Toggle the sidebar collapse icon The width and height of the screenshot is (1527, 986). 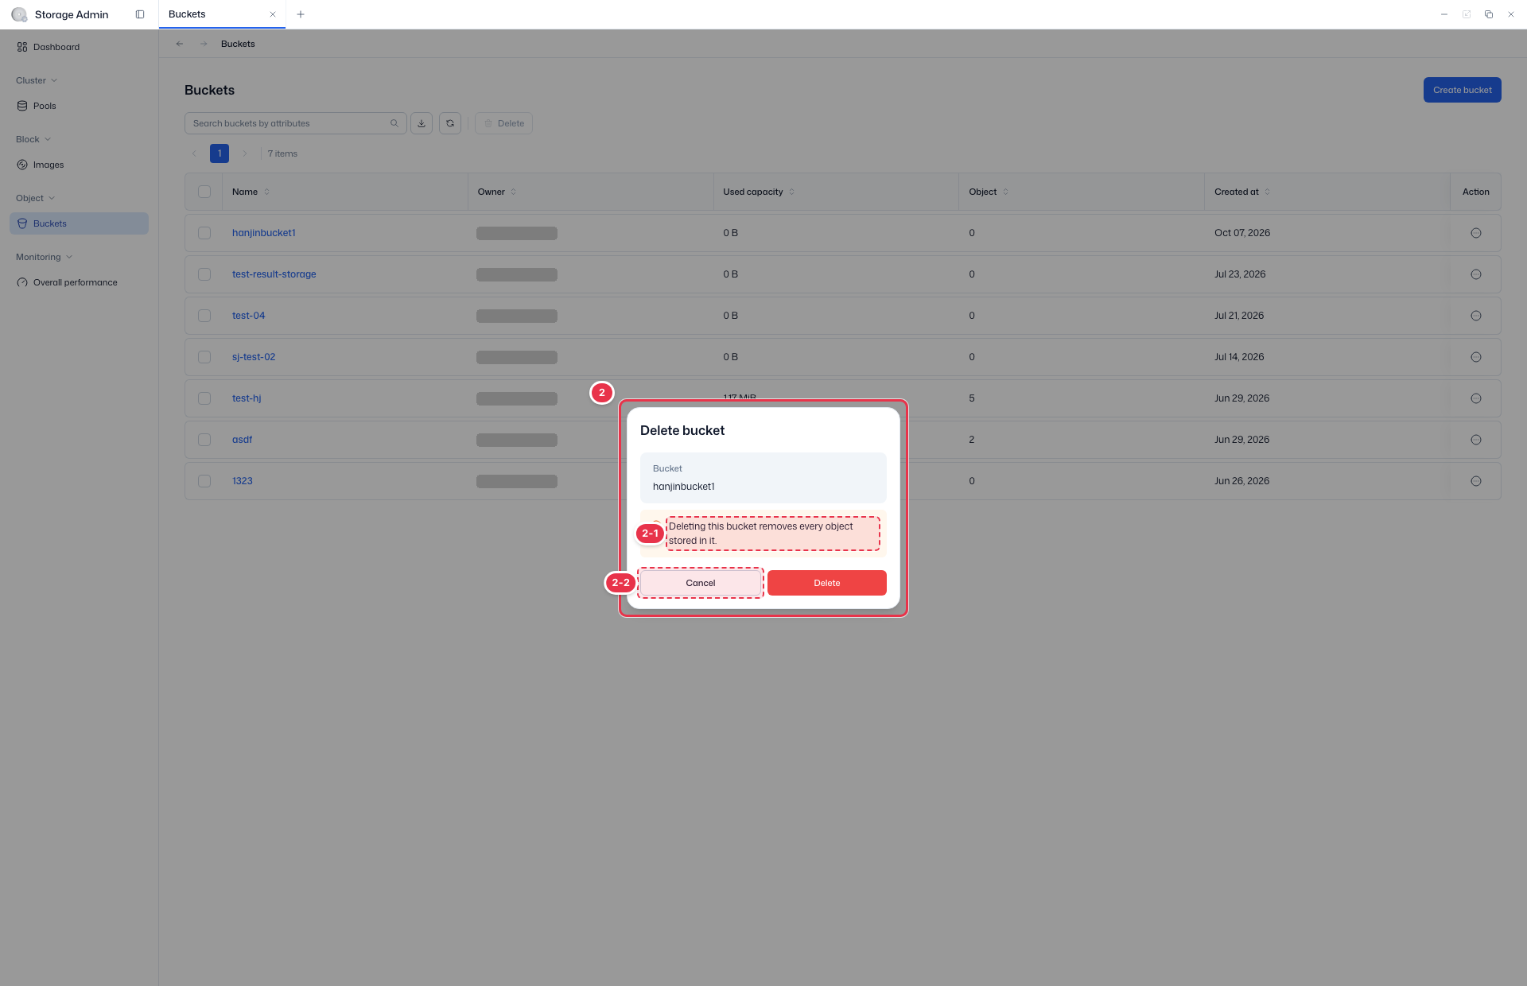(140, 14)
